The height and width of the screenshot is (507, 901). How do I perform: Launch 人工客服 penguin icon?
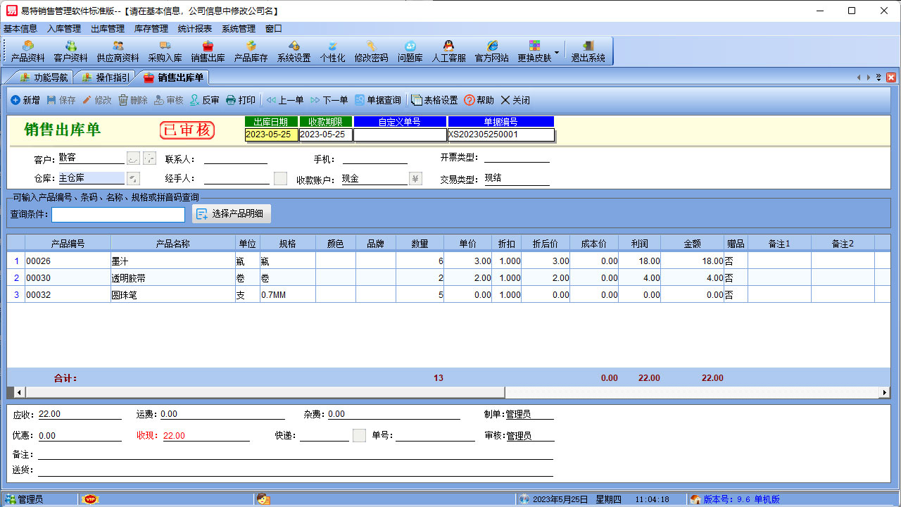pyautogui.click(x=448, y=51)
